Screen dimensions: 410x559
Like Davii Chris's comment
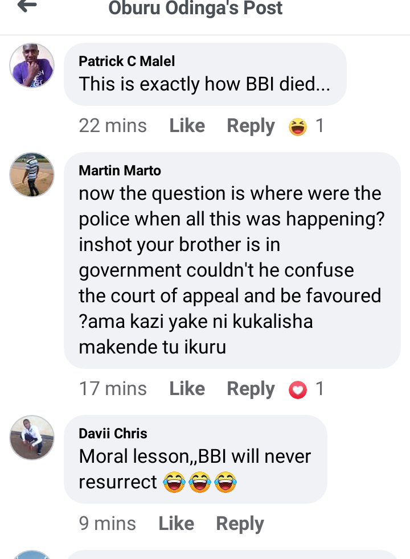point(176,524)
